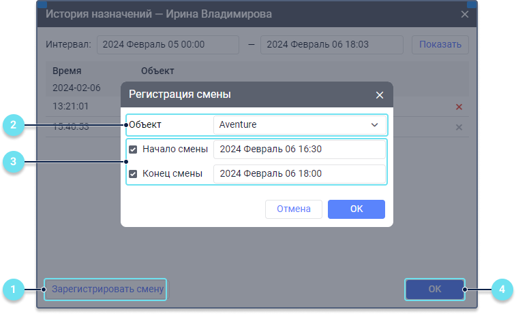The width and height of the screenshot is (516, 314).
Task: Click the 2024-02-06 date row
Action: (76, 88)
